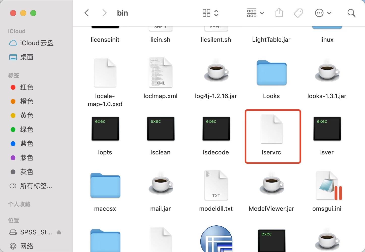365x252 pixels.
Task: Click the lservrc file name label
Action: pyautogui.click(x=271, y=152)
